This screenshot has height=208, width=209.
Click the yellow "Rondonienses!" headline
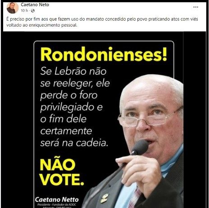click(104, 54)
